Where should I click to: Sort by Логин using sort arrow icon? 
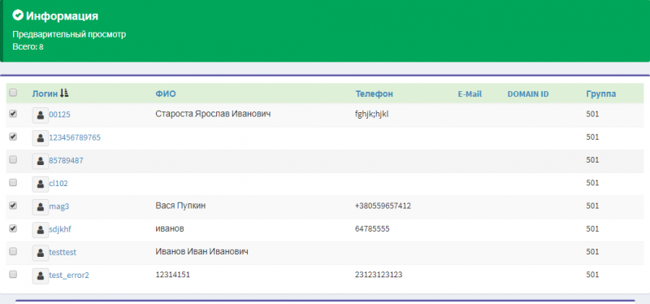pyautogui.click(x=64, y=93)
